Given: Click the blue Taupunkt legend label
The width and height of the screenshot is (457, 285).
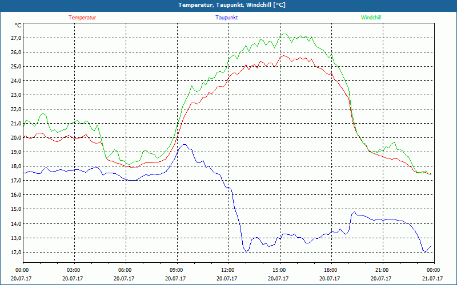Looking at the screenshot, I should click(226, 18).
